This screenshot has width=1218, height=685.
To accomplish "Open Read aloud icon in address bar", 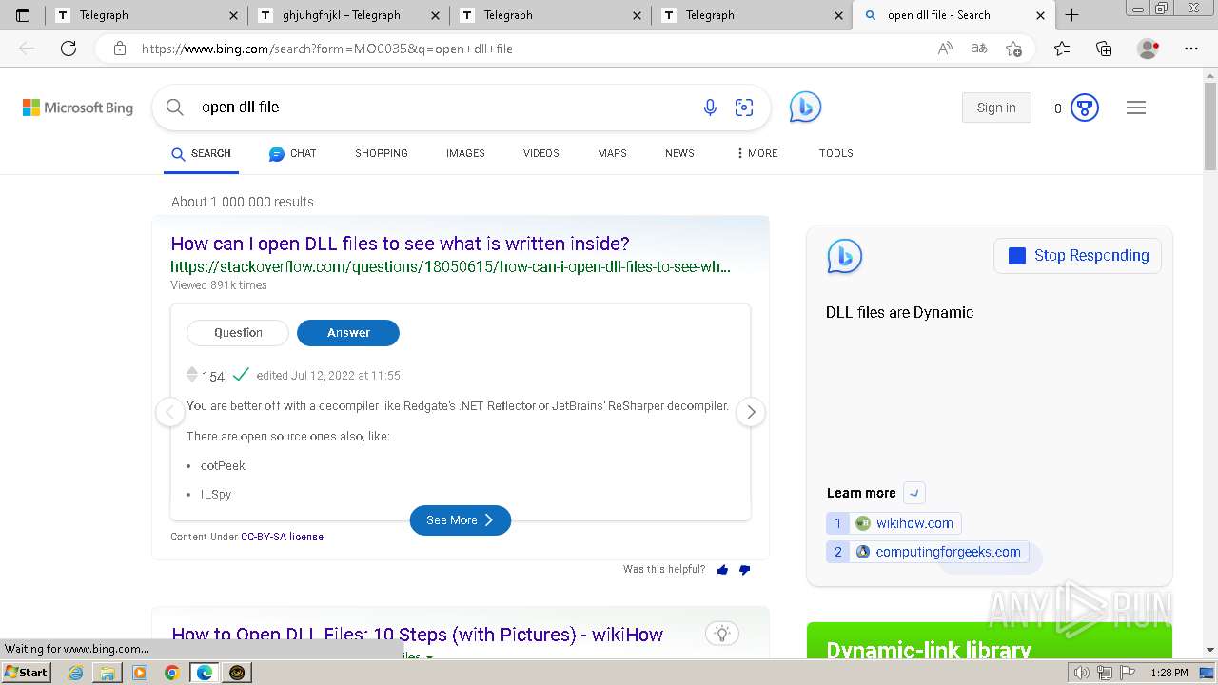I will (945, 49).
